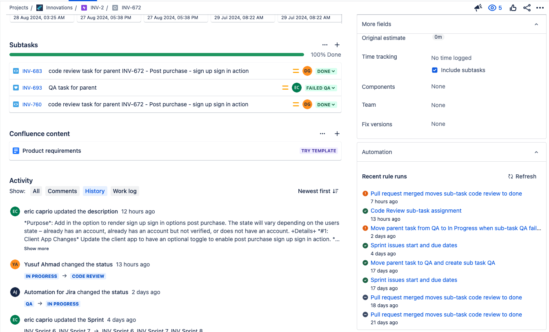Add a new subtask with the plus icon
Viewport: 549px width, 332px height.
point(337,45)
